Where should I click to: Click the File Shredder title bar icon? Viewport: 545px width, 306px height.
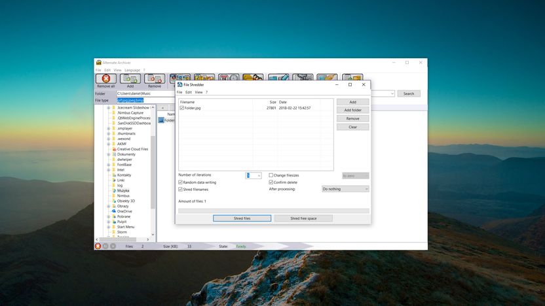tap(179, 84)
